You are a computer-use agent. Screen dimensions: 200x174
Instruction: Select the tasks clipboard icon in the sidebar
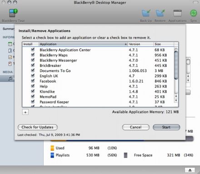pos(10,64)
